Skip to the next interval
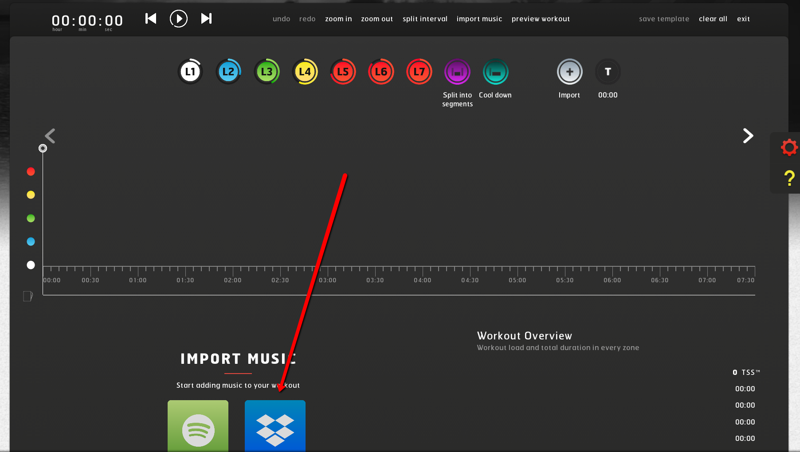This screenshot has width=800, height=452. coord(206,19)
